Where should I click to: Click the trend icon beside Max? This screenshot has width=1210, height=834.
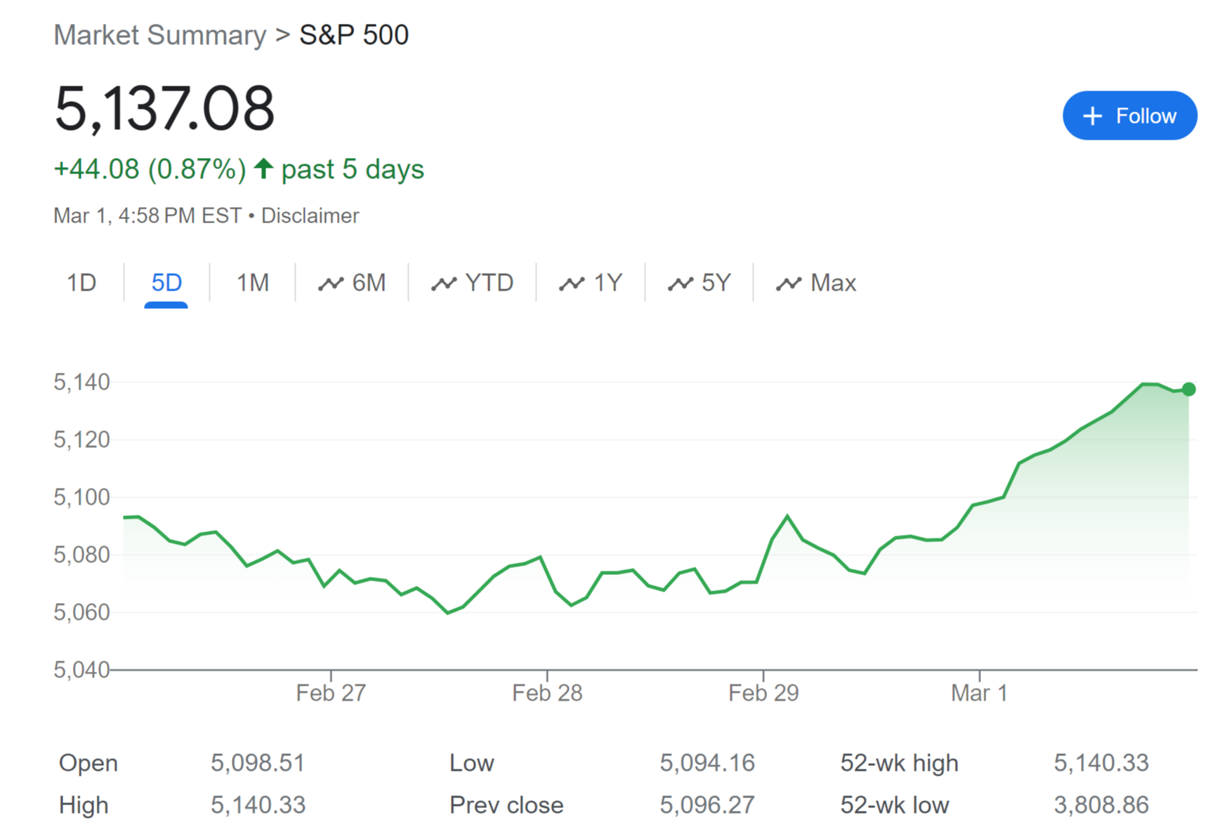coord(789,283)
